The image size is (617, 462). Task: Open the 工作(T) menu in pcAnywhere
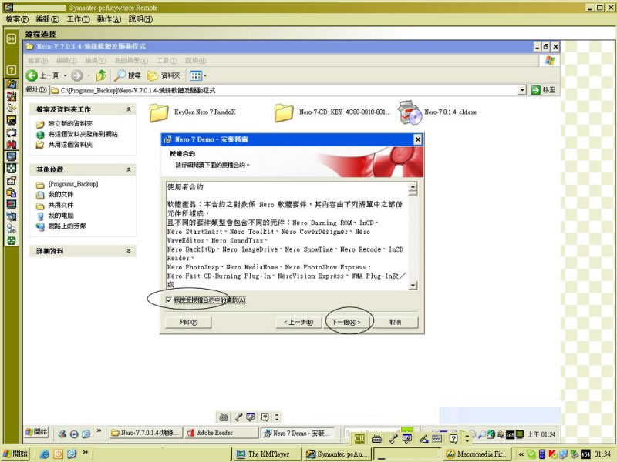pyautogui.click(x=79, y=19)
